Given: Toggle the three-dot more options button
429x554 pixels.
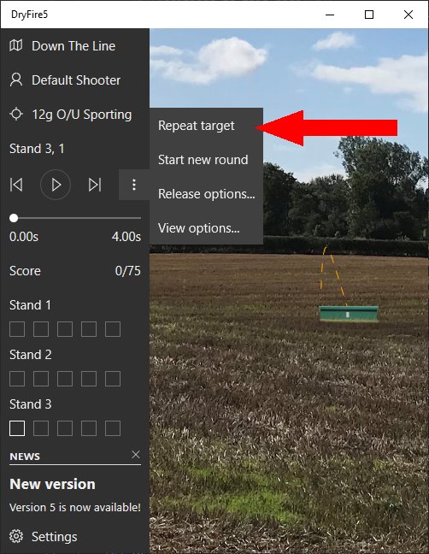Looking at the screenshot, I should (x=134, y=185).
